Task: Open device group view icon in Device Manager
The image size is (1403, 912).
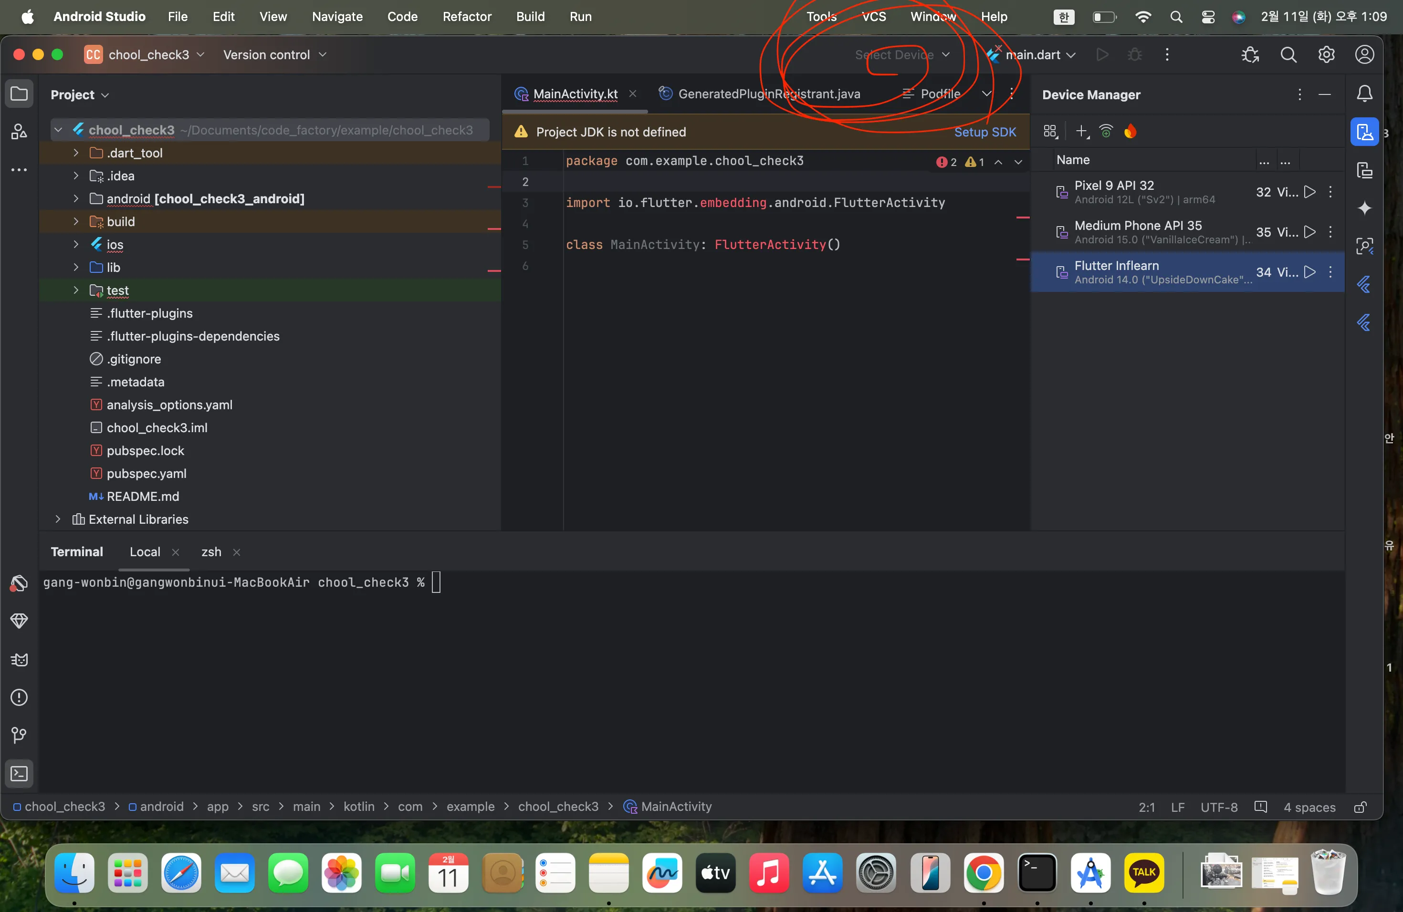Action: 1050,131
